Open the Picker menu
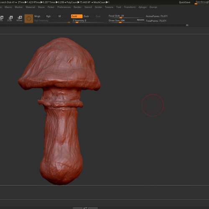This screenshot has height=209, width=209. click(x=51, y=7)
